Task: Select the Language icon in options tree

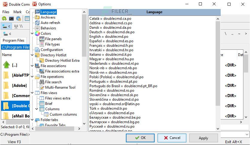Action: [37, 12]
